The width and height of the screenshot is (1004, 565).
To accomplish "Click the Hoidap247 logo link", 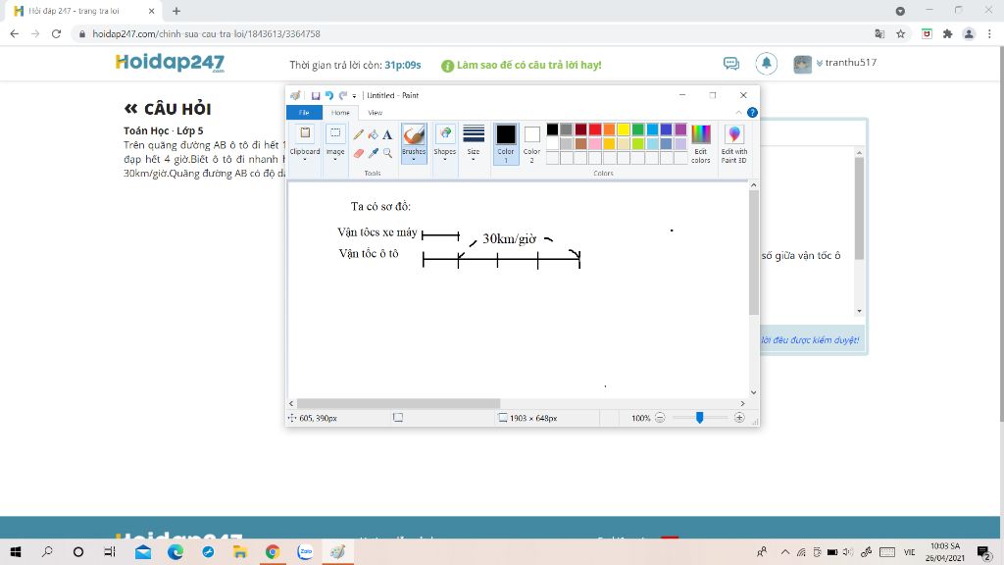I will tap(170, 63).
